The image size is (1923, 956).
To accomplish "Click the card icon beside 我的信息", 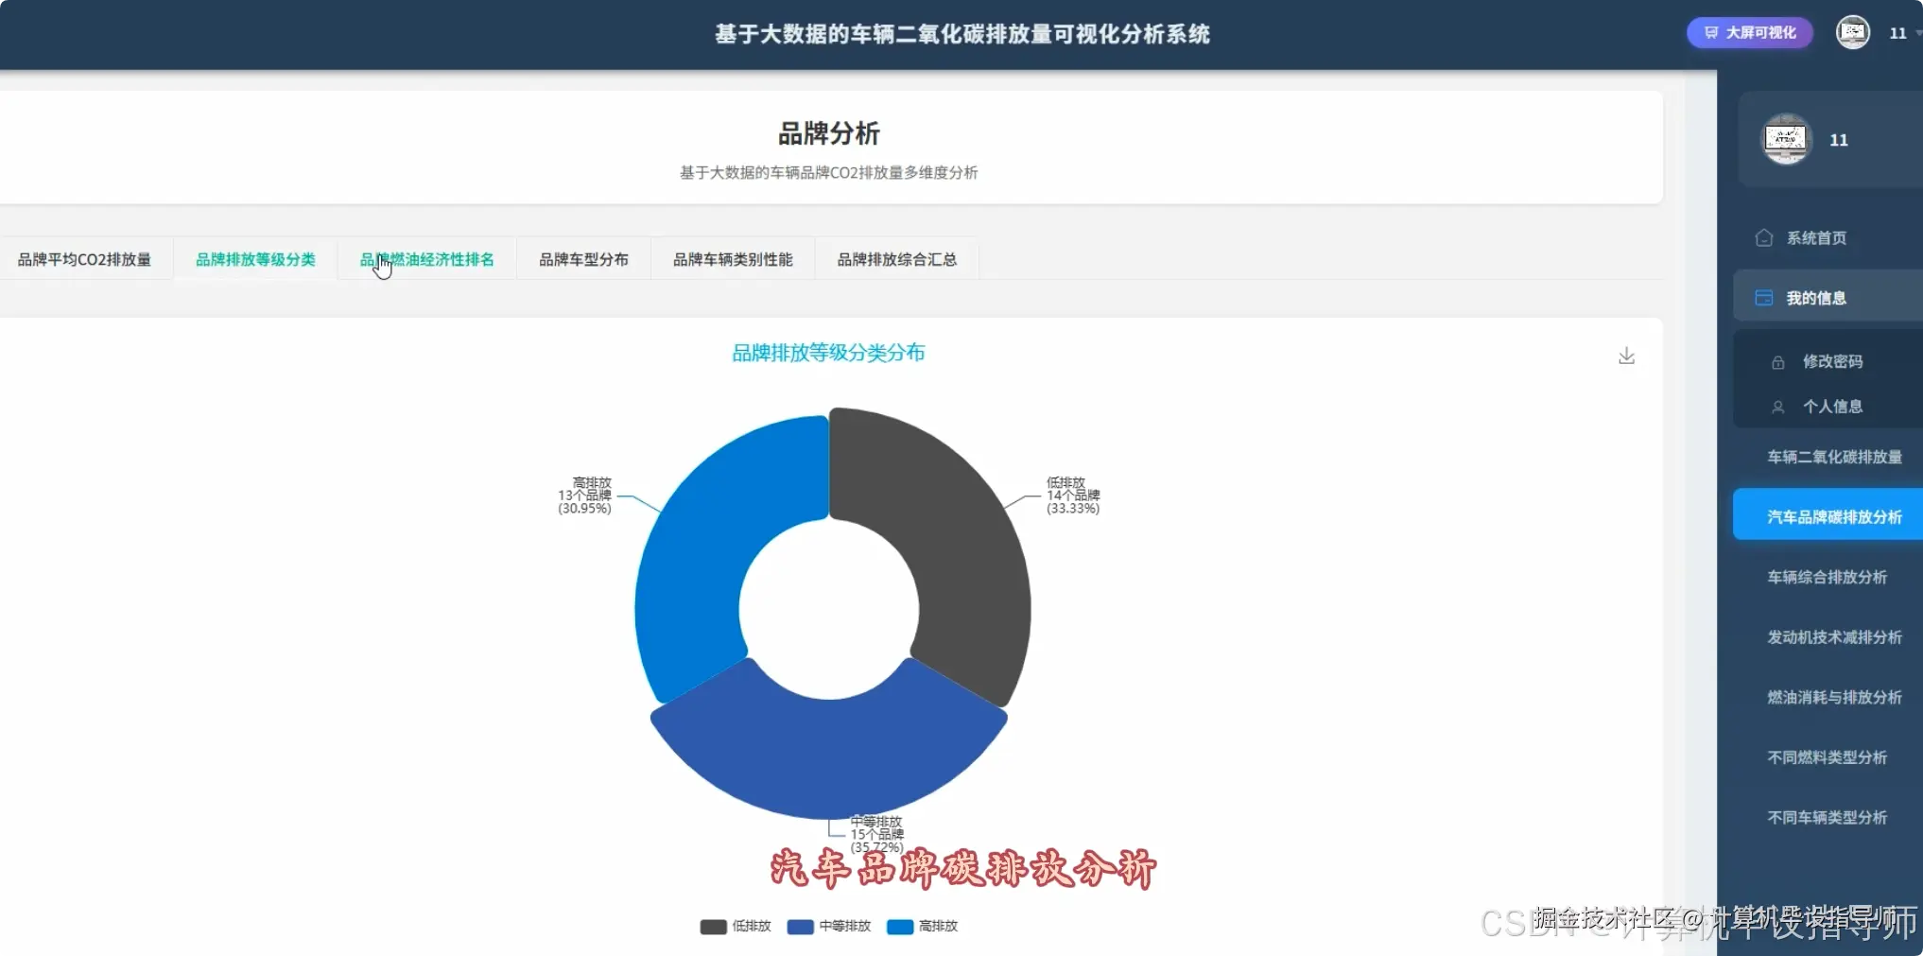I will (1764, 297).
